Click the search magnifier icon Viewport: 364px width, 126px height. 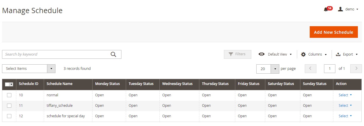113,54
